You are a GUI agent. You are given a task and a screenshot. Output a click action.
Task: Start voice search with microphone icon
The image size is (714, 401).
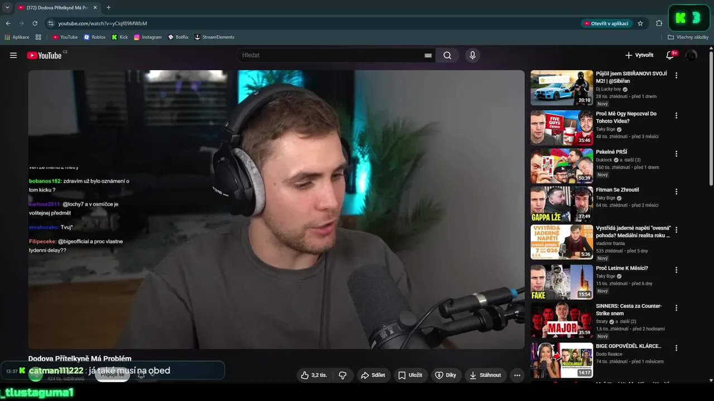[x=472, y=55]
